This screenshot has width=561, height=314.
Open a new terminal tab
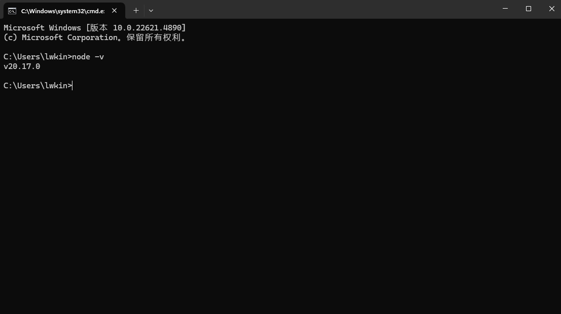click(136, 11)
